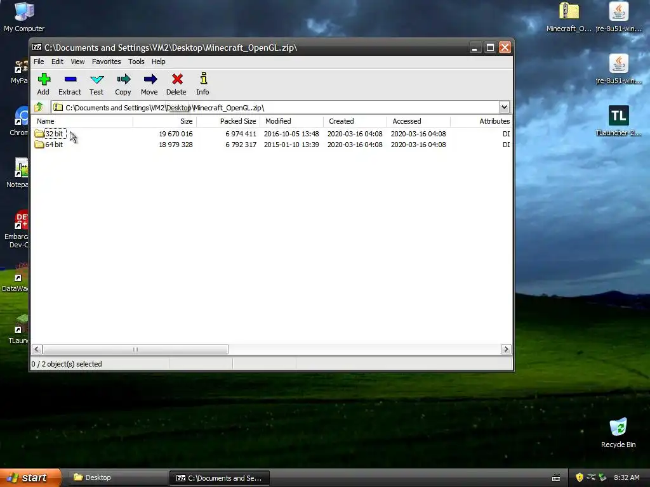Sort by Size column header
This screenshot has height=487, width=650.
[x=164, y=121]
